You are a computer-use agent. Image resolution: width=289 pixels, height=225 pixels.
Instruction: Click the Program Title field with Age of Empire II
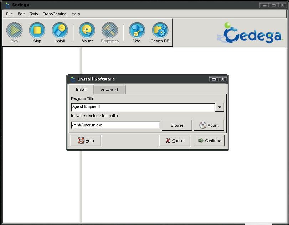(143, 107)
